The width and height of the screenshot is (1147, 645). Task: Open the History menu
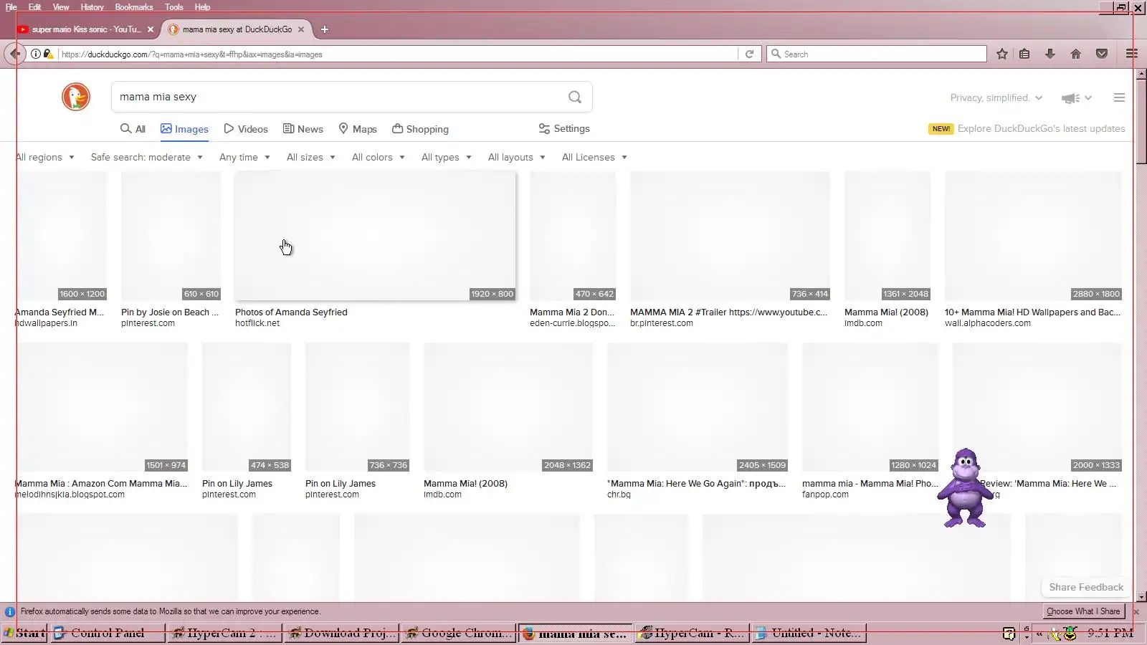[92, 7]
